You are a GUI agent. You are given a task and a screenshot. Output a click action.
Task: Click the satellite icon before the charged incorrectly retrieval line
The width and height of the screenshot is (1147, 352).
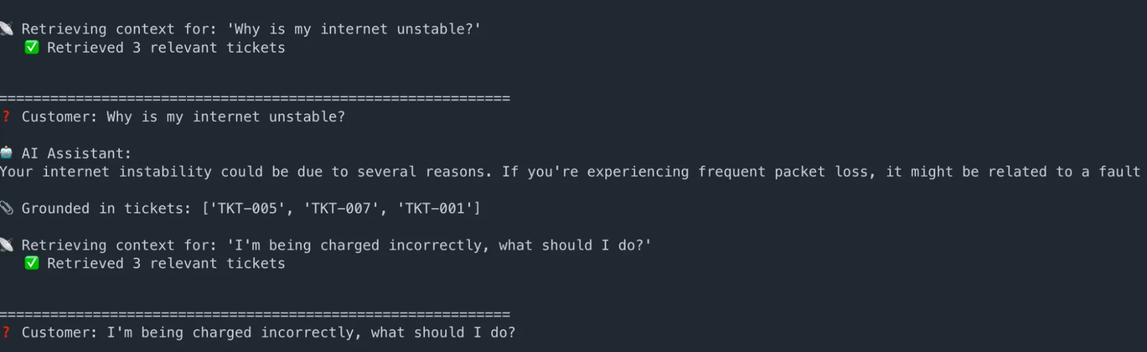(6, 245)
